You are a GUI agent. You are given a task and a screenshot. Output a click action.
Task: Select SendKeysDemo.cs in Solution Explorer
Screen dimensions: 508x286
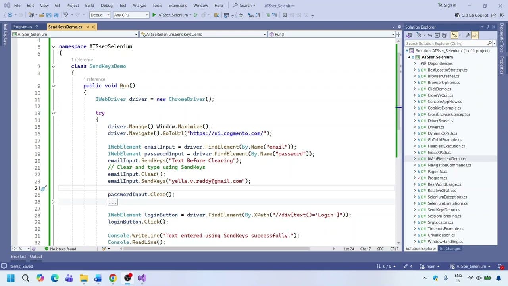(443, 210)
